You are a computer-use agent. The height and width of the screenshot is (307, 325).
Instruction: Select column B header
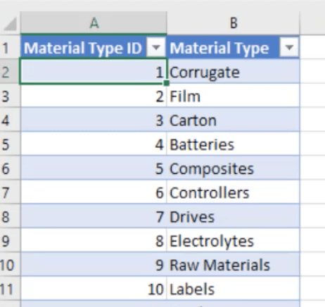233,23
